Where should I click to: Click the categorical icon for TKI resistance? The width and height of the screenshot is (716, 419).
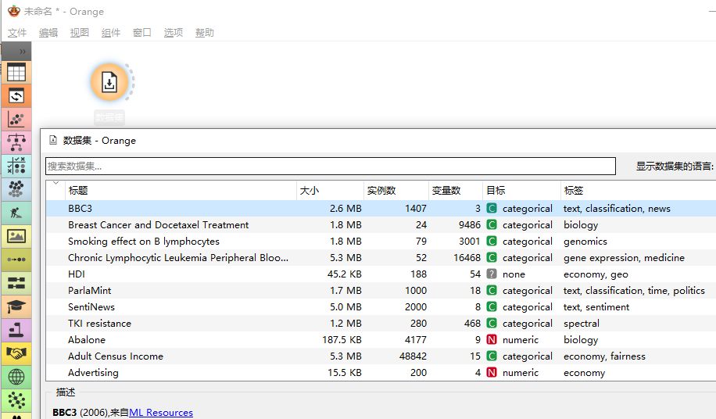click(x=492, y=324)
